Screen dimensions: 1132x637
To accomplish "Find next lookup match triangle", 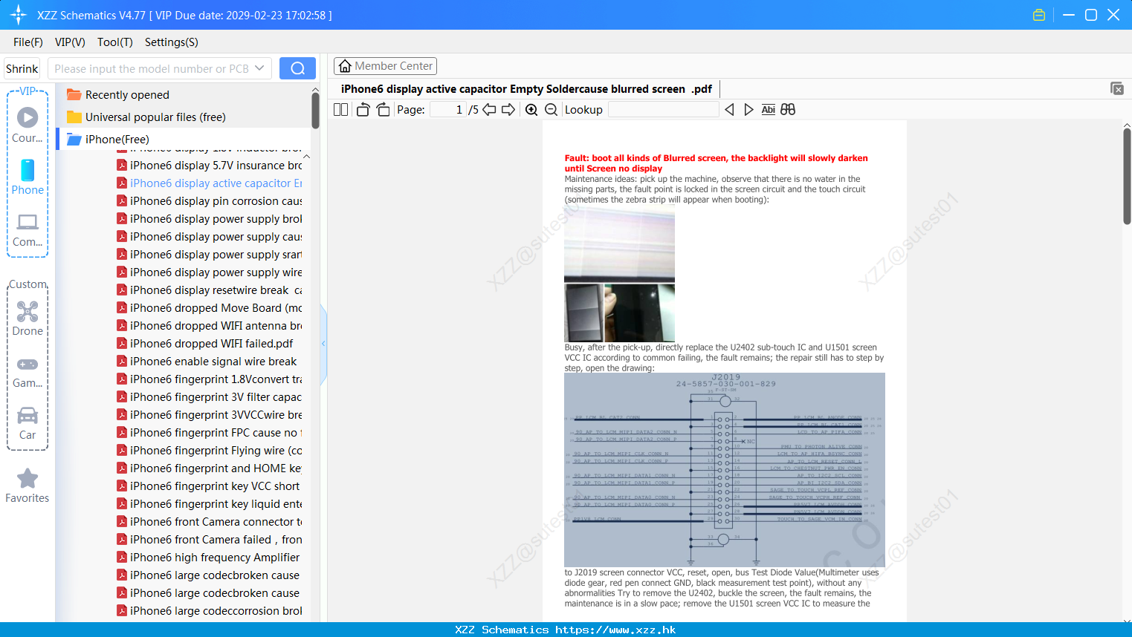I will pos(748,110).
